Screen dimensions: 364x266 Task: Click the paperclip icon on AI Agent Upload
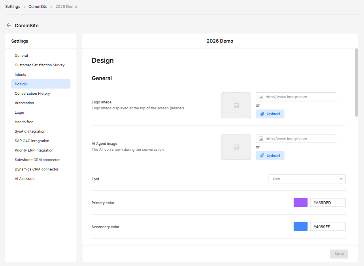coord(262,155)
